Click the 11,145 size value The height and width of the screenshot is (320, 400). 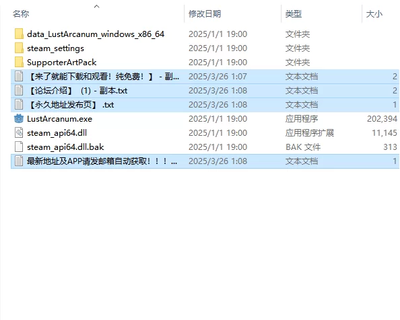tap(385, 133)
